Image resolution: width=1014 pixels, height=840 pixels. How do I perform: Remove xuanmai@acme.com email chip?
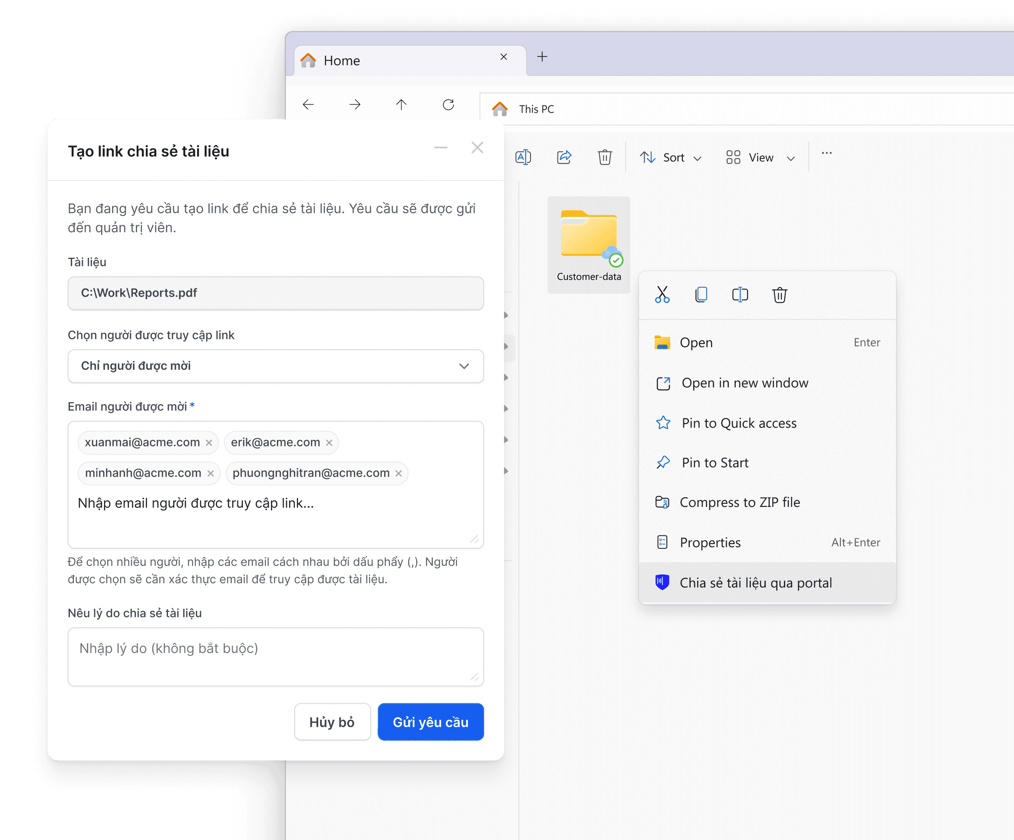[x=209, y=443]
